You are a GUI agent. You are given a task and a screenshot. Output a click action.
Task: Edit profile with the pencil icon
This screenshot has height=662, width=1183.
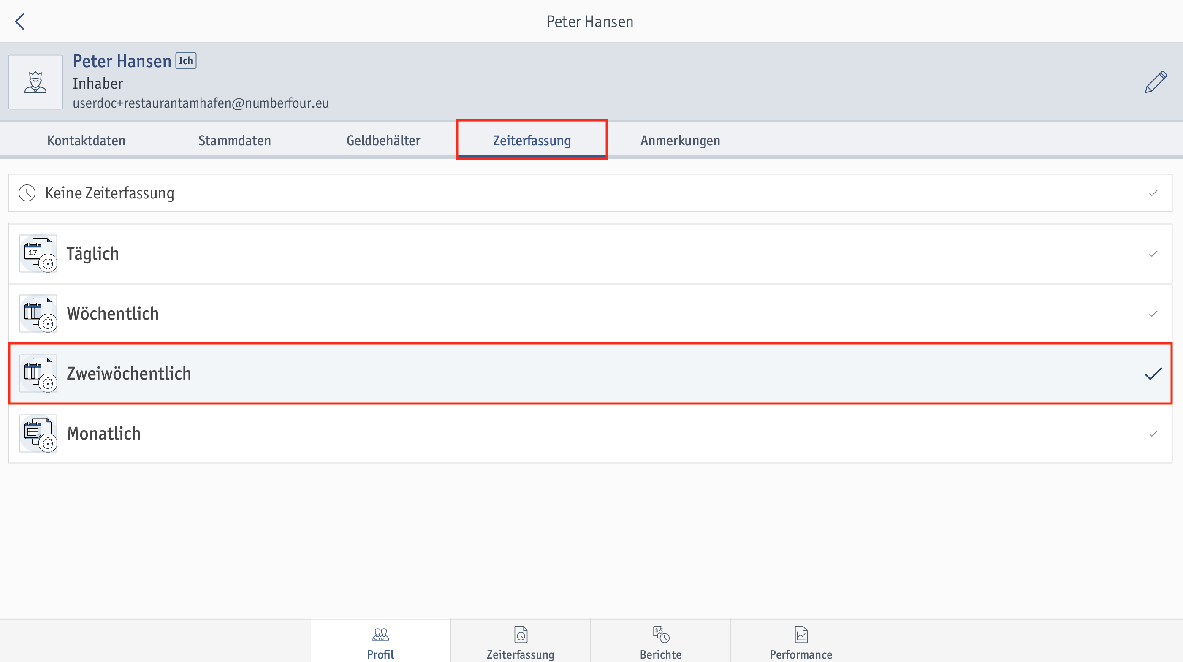coord(1156,82)
